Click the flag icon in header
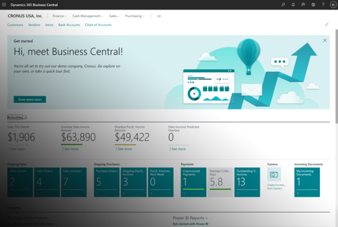Screen dimensions: 338x227 coord(303,4)
